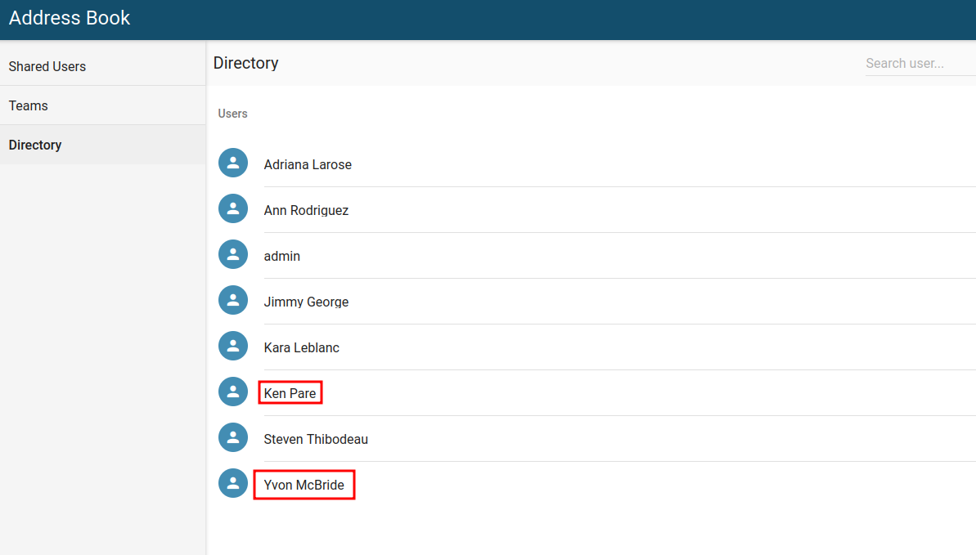Open the Teams section
This screenshot has width=976, height=555.
103,105
